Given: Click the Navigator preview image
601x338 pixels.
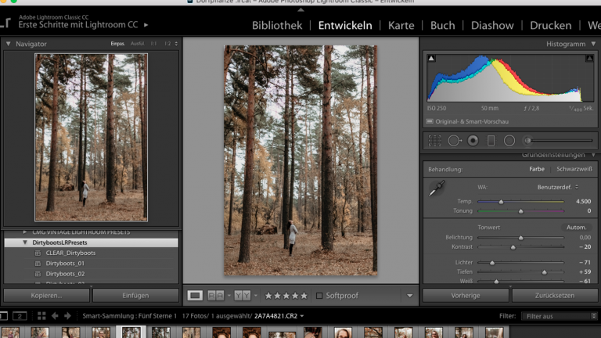Looking at the screenshot, I should coord(92,137).
